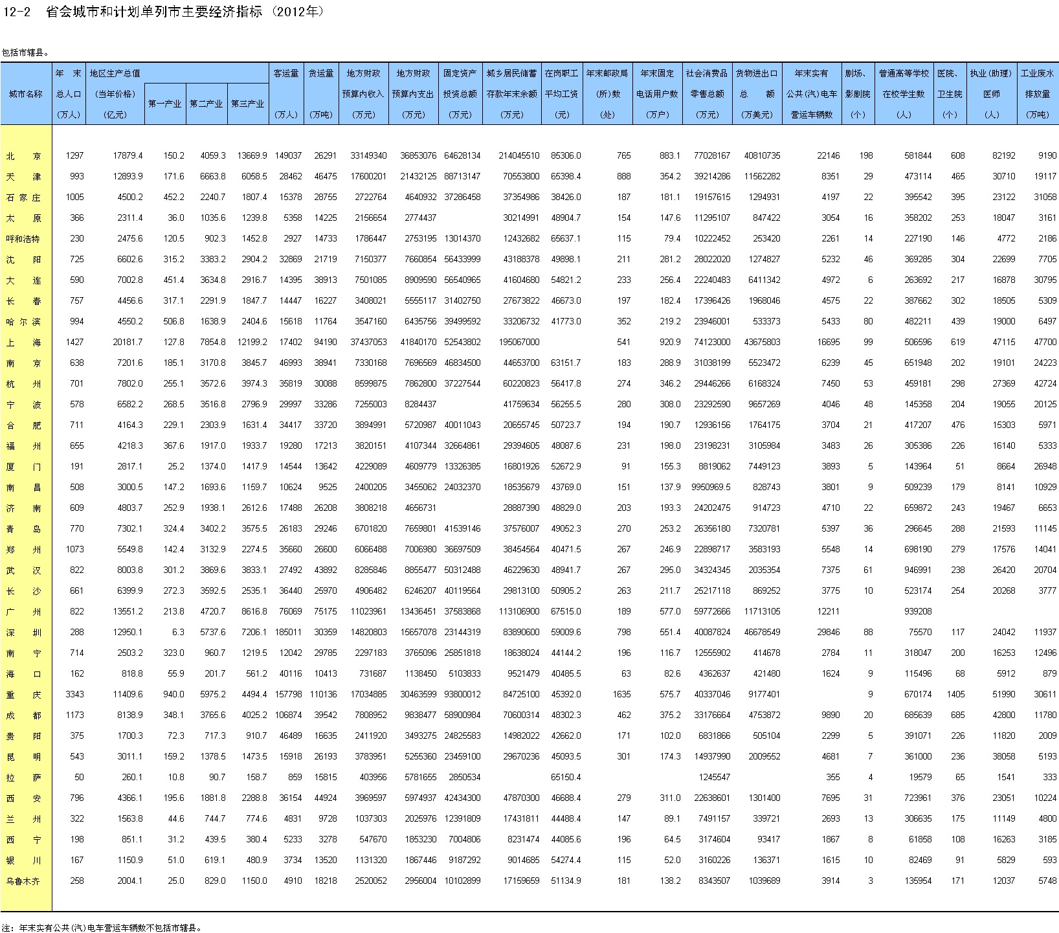Click the 包括市辖县 note above the table
The image size is (1059, 933).
(26, 52)
